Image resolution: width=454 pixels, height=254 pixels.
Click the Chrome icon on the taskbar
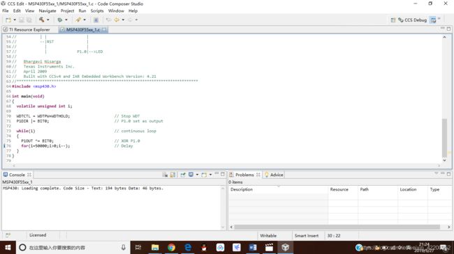coord(171,247)
